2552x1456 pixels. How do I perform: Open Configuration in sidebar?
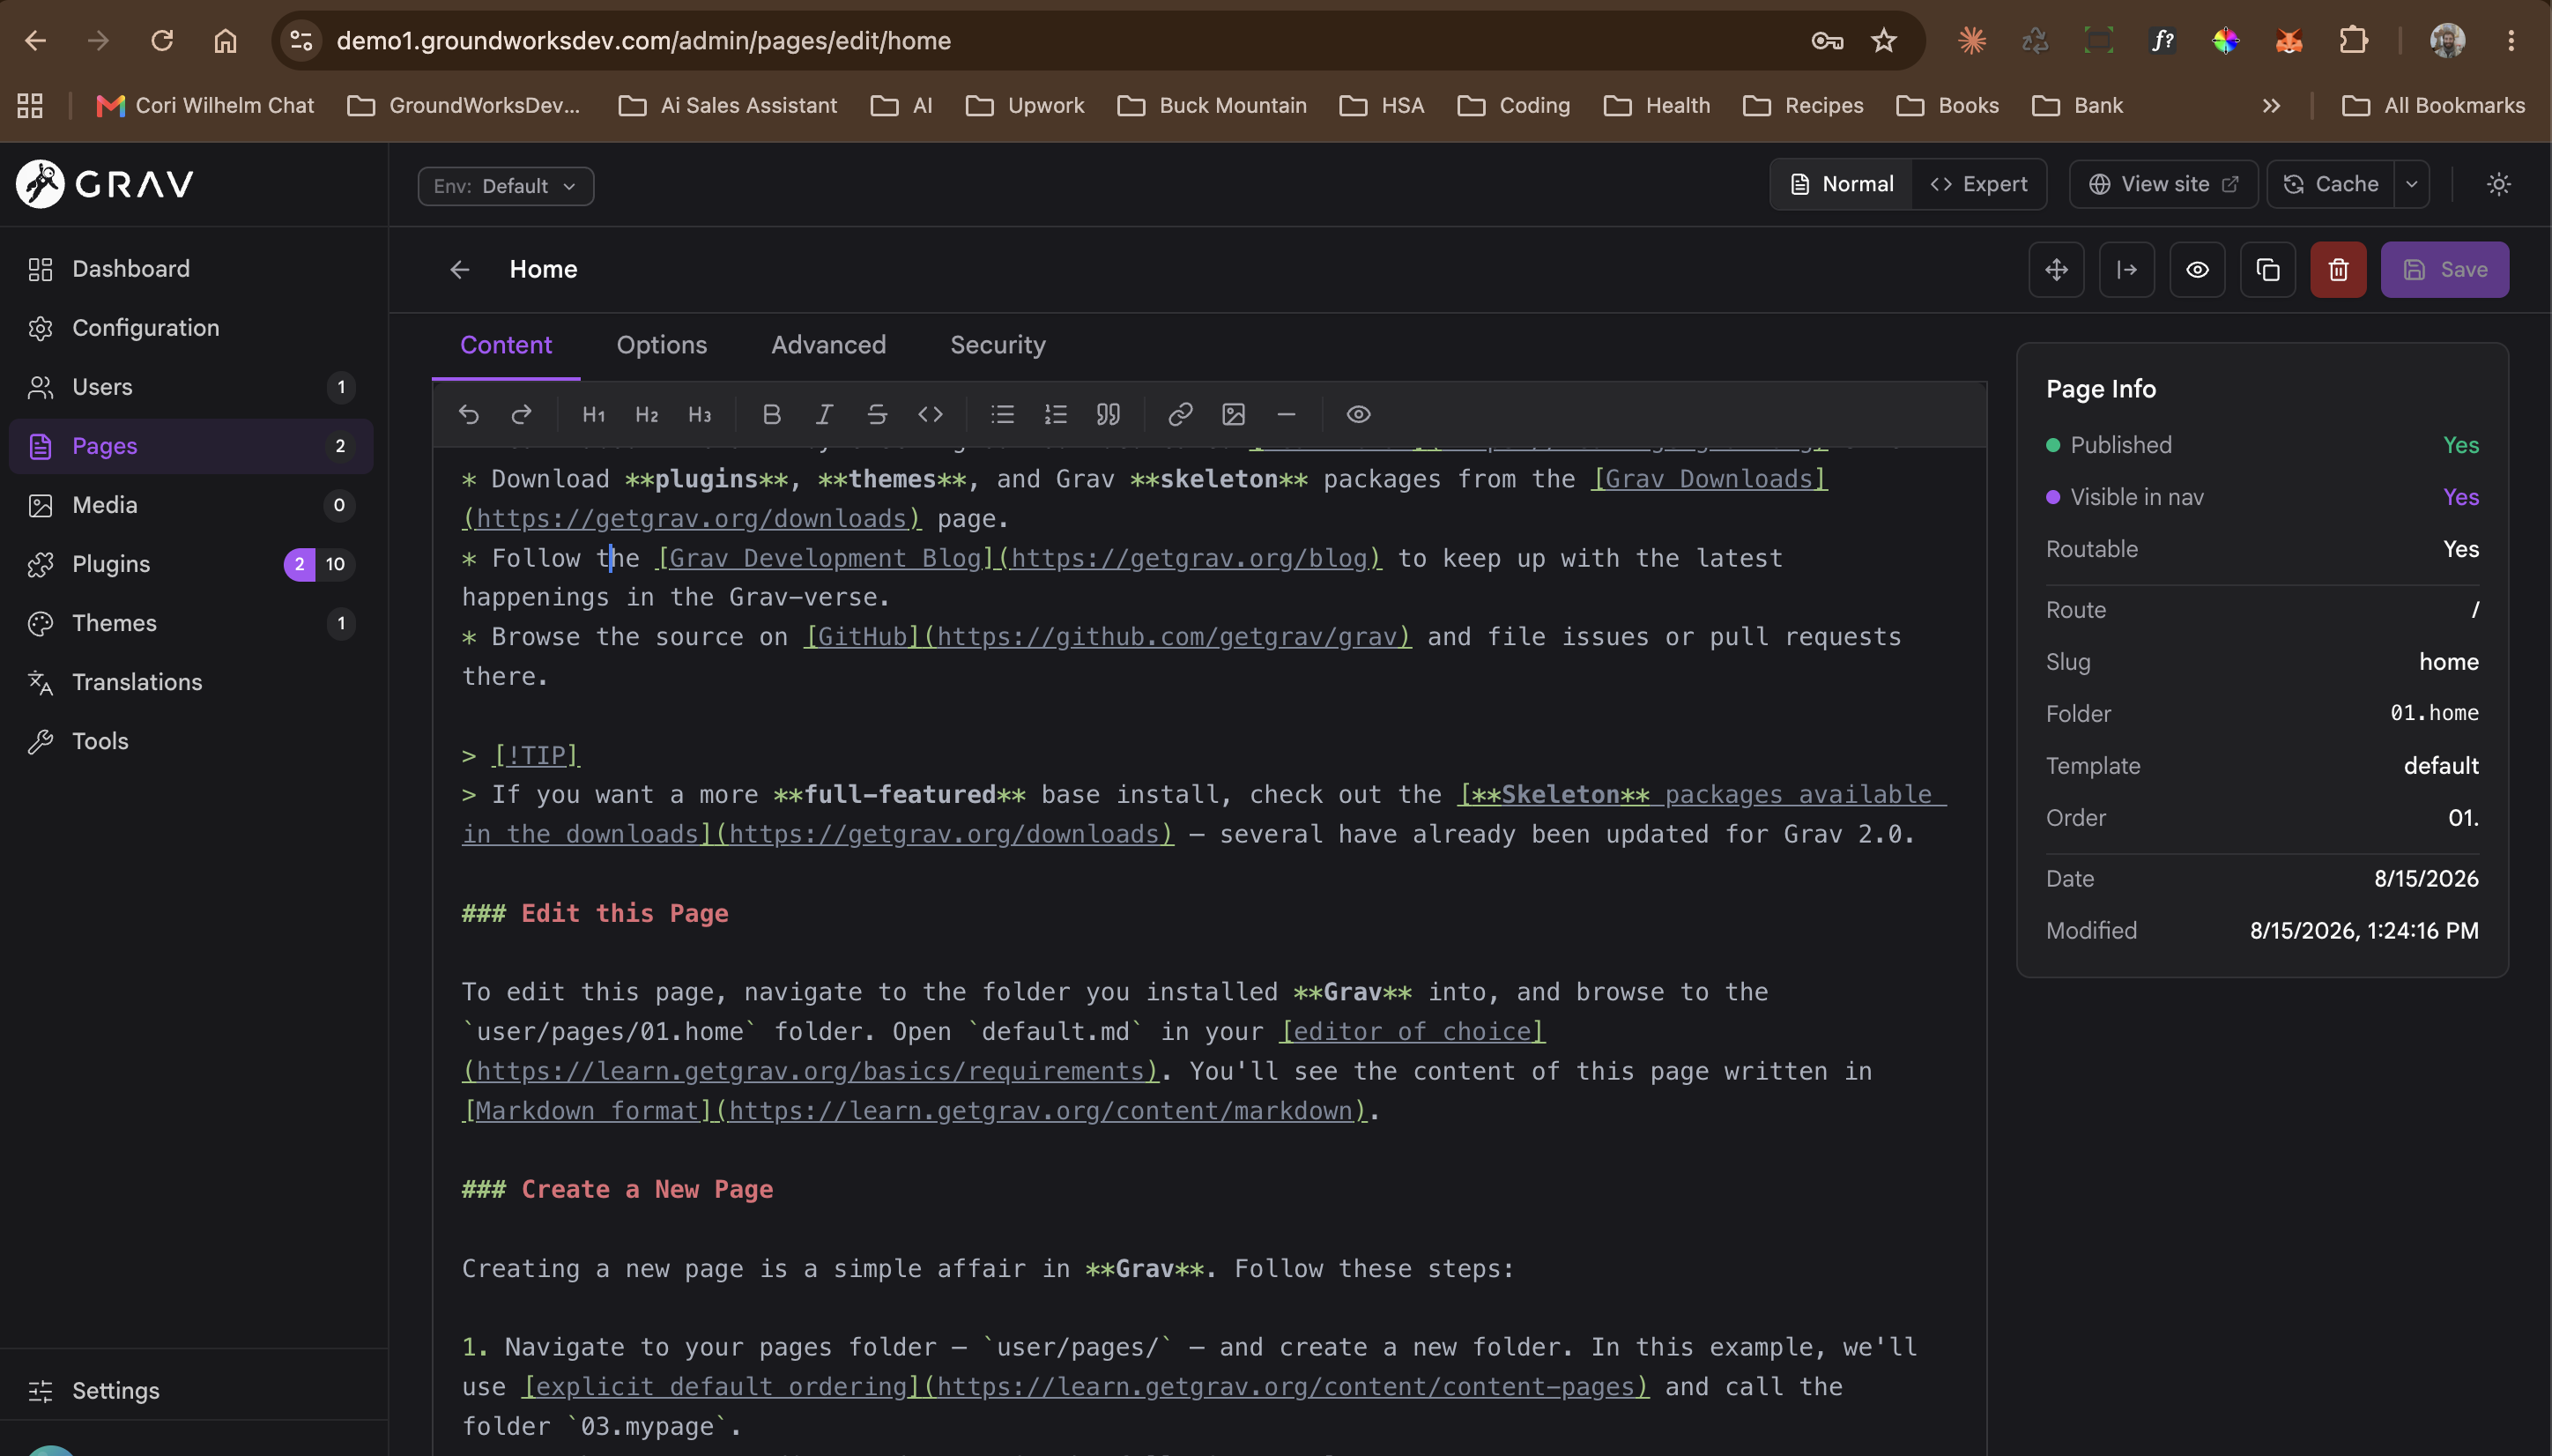pyautogui.click(x=191, y=328)
